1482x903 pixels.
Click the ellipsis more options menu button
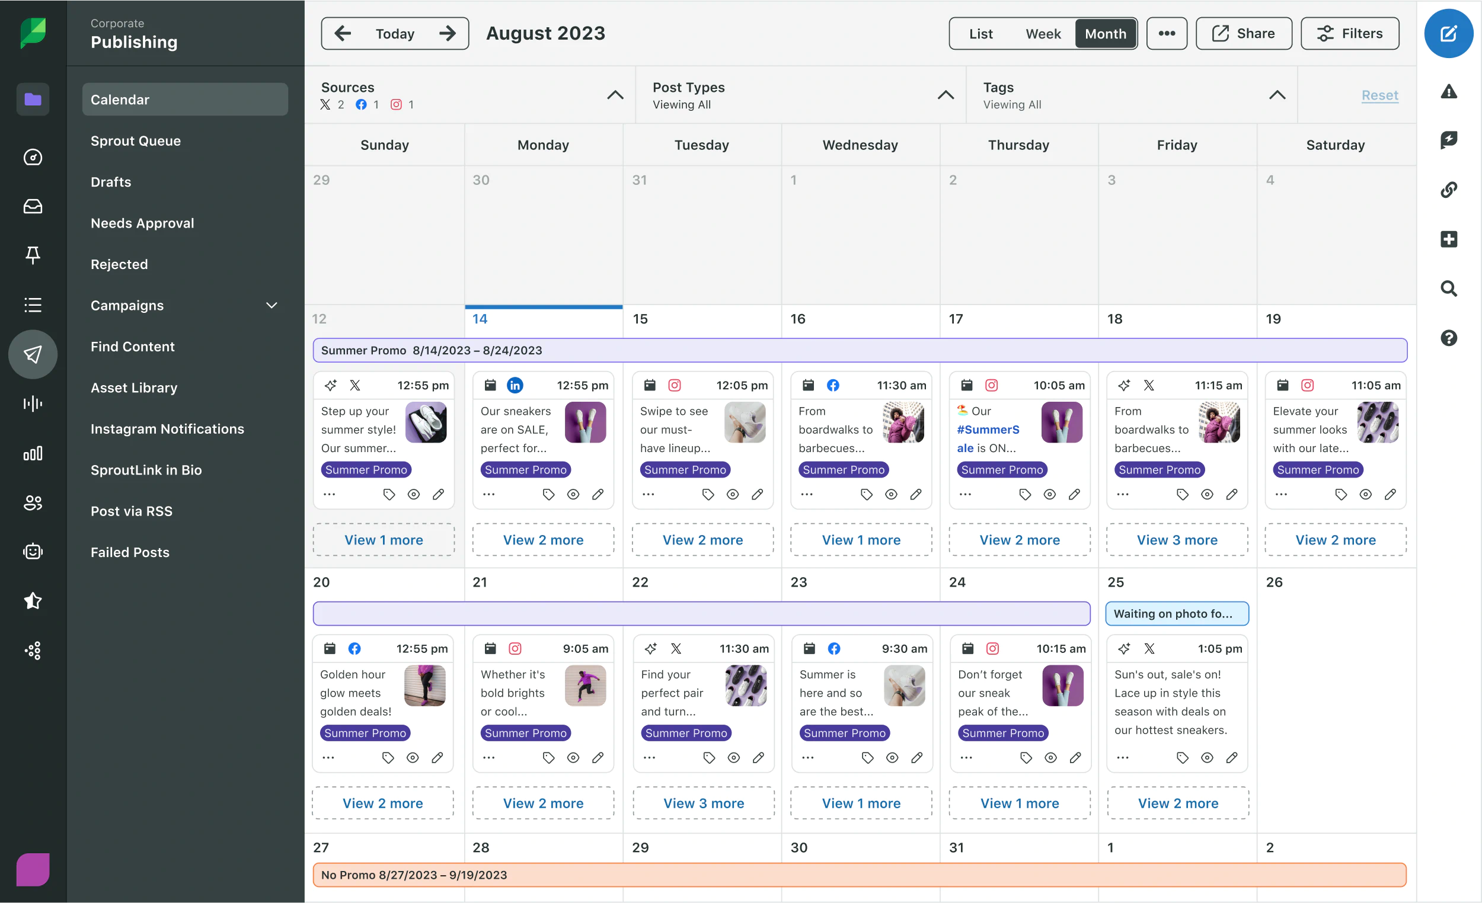coord(1165,33)
